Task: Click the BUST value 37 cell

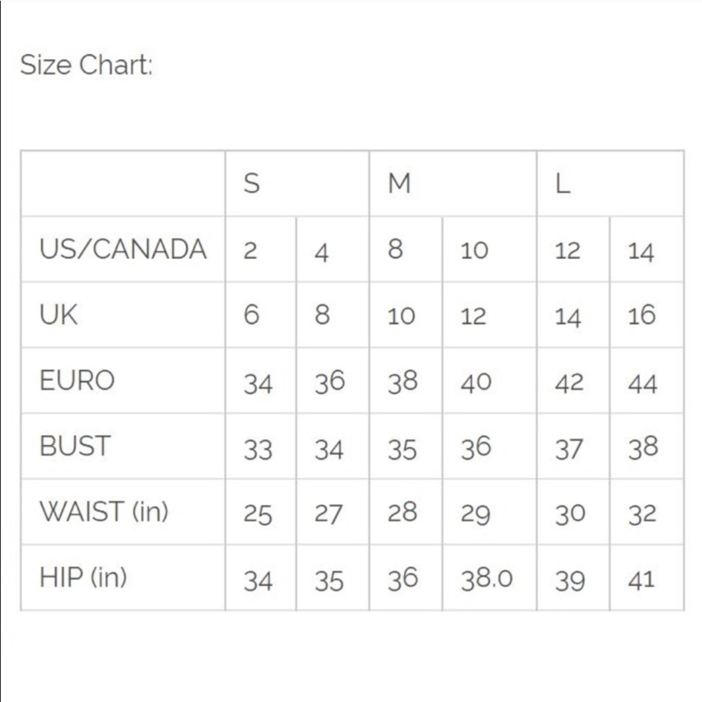Action: click(569, 449)
